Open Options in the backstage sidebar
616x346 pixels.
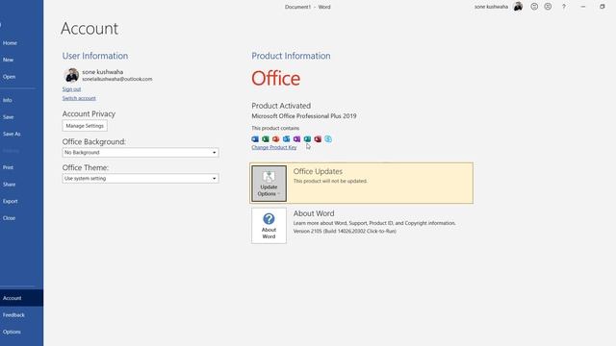point(21,332)
